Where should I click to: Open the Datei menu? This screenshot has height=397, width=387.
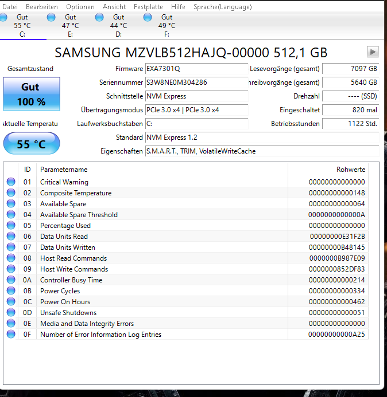(10, 7)
